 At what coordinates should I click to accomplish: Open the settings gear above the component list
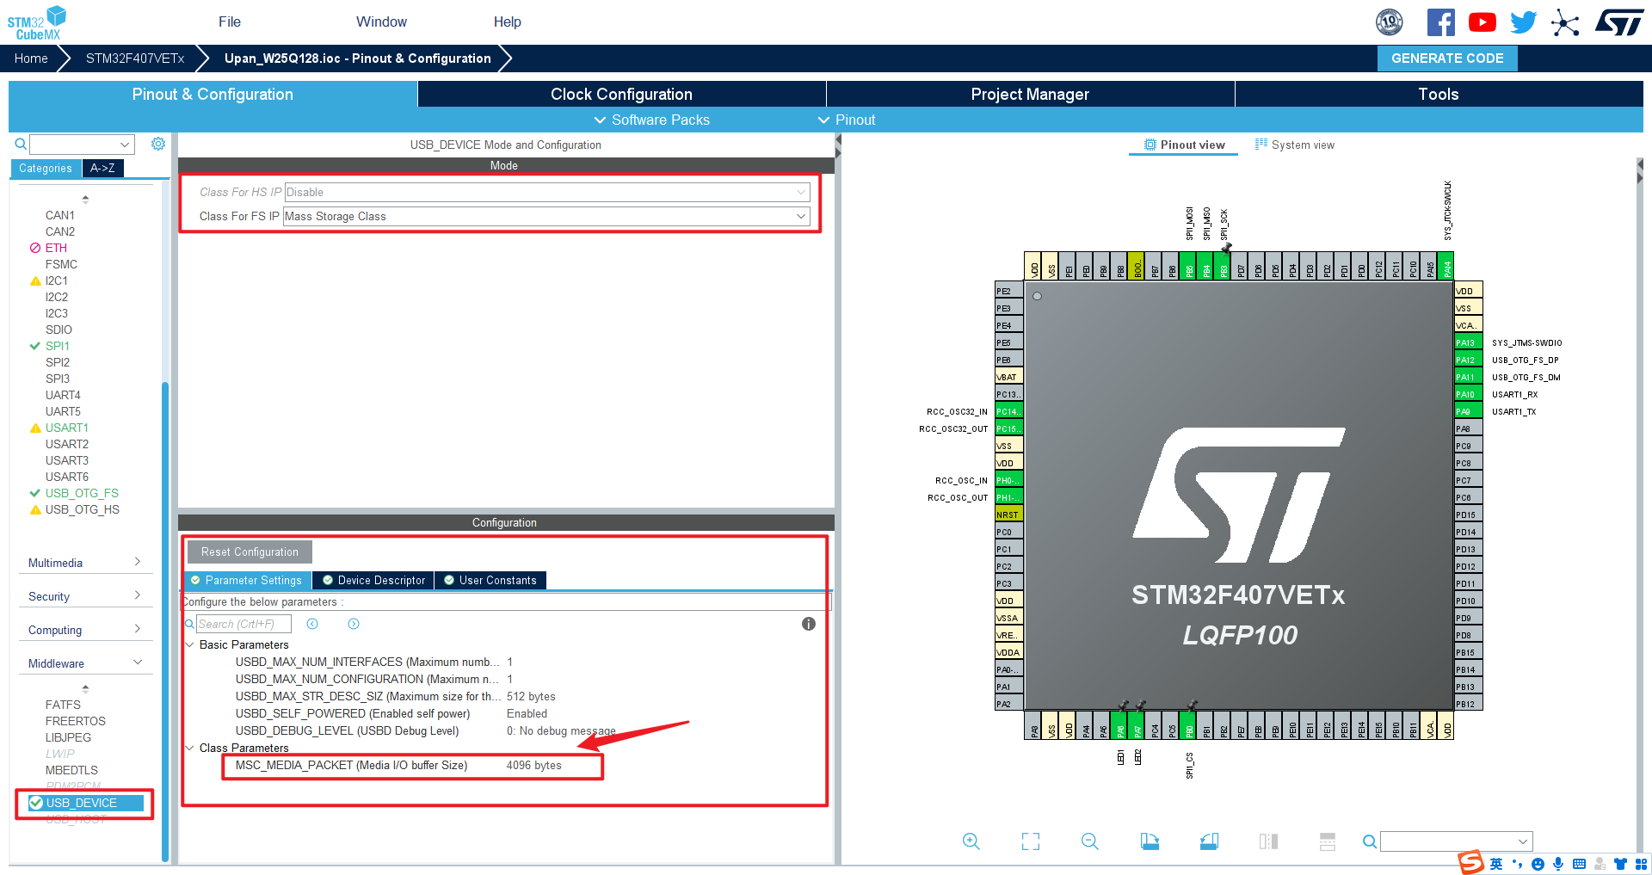[158, 144]
